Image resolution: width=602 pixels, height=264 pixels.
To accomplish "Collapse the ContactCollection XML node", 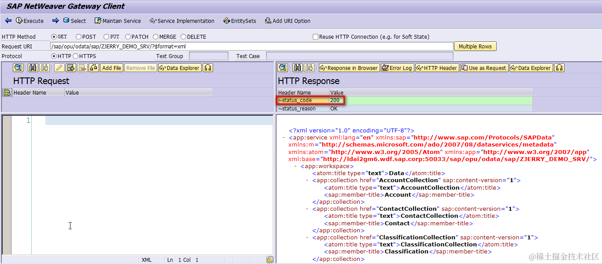I will 307,209.
